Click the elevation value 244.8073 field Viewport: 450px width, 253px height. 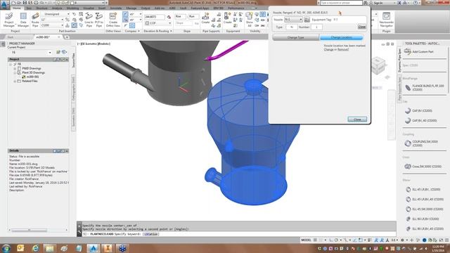pyautogui.click(x=155, y=17)
